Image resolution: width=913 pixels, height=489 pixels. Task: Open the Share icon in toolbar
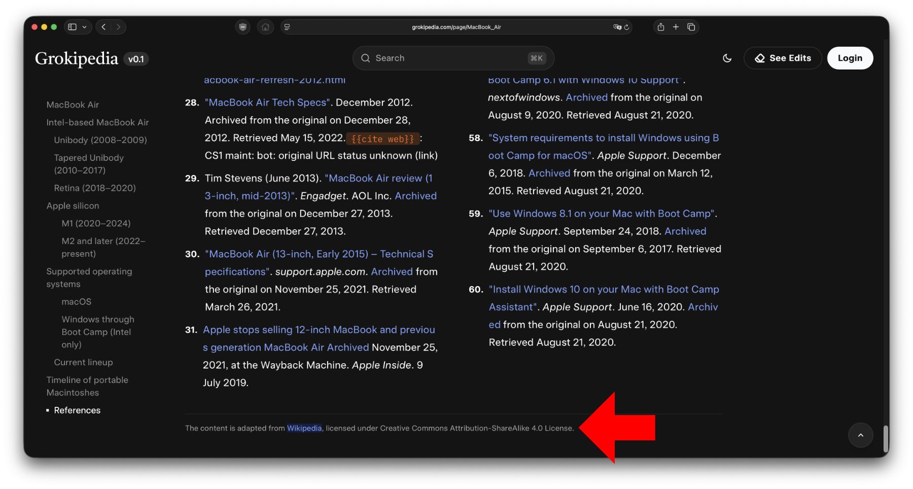pyautogui.click(x=660, y=27)
